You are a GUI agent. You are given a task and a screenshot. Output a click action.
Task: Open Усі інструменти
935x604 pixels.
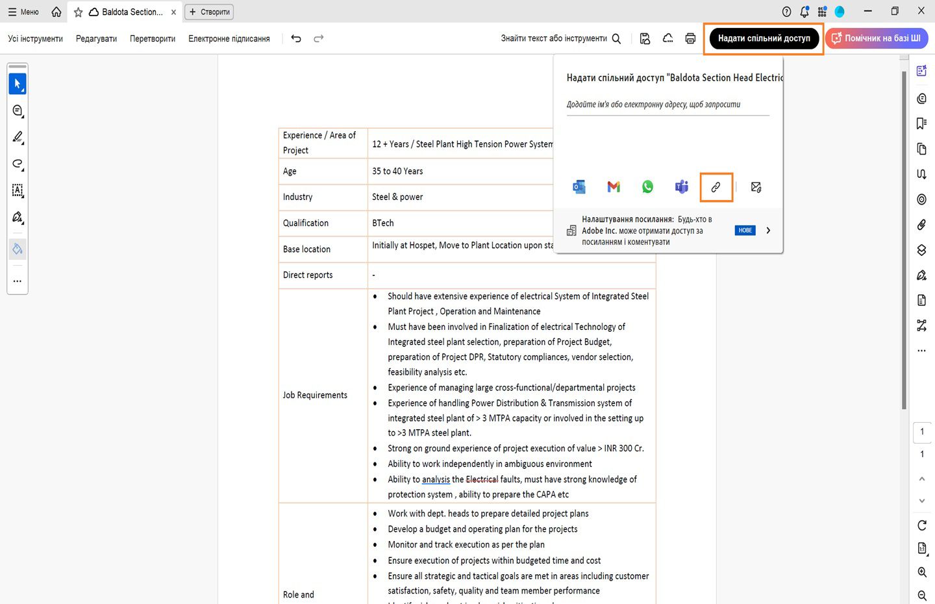click(36, 38)
